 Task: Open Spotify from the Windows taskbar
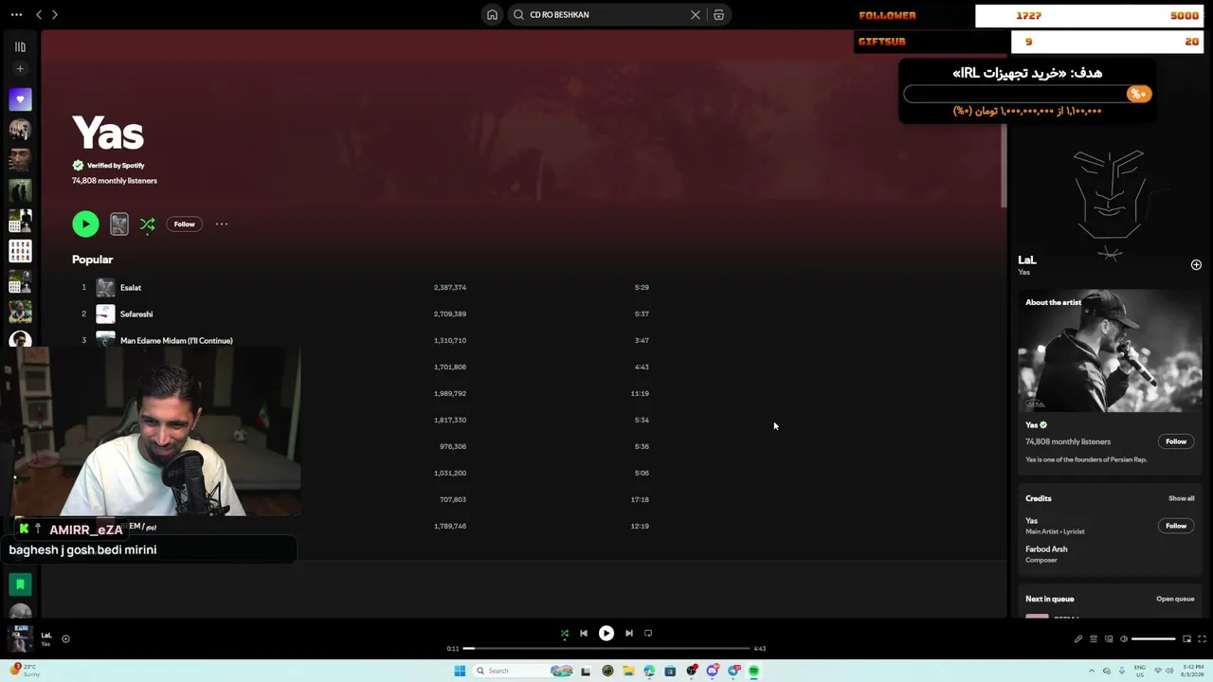[x=754, y=671]
